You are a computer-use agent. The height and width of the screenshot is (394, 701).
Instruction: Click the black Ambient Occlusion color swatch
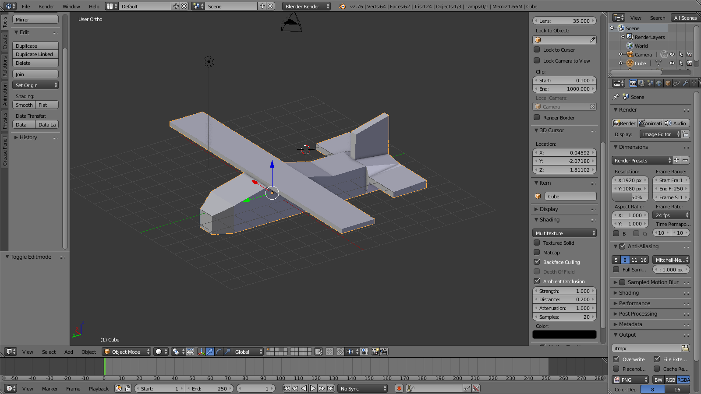[x=564, y=334]
